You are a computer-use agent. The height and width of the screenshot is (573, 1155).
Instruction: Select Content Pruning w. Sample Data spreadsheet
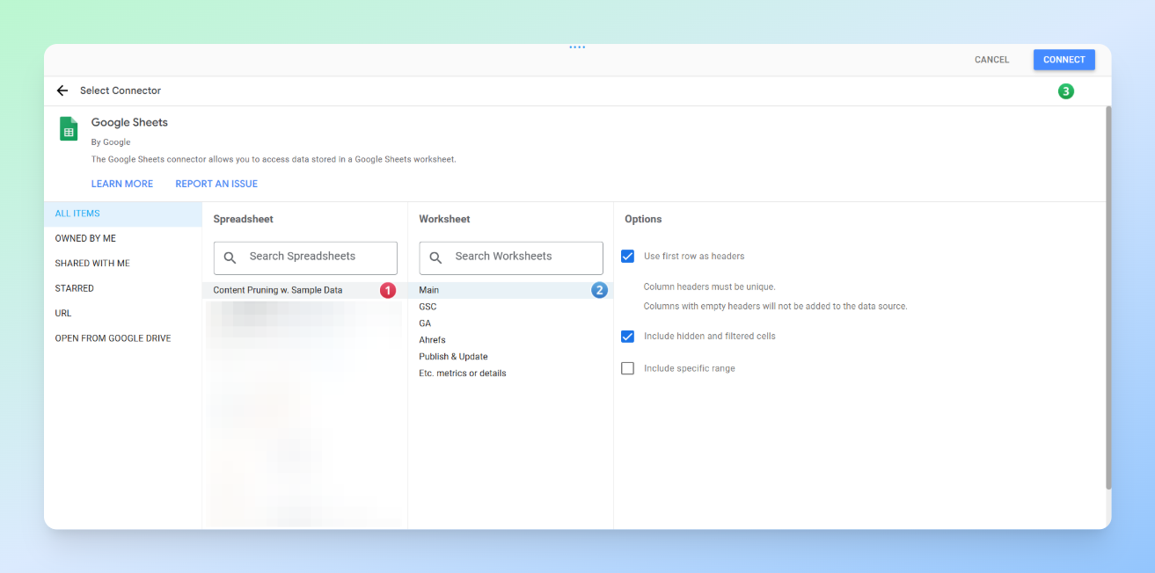(x=278, y=290)
